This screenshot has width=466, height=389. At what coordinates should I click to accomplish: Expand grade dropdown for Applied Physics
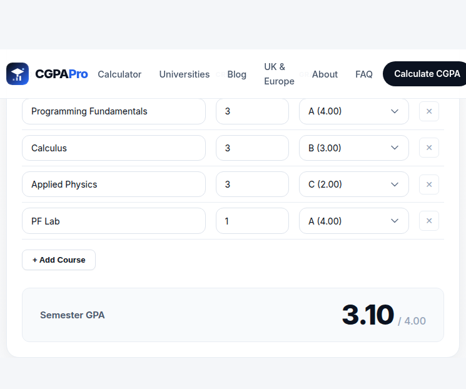(353, 184)
